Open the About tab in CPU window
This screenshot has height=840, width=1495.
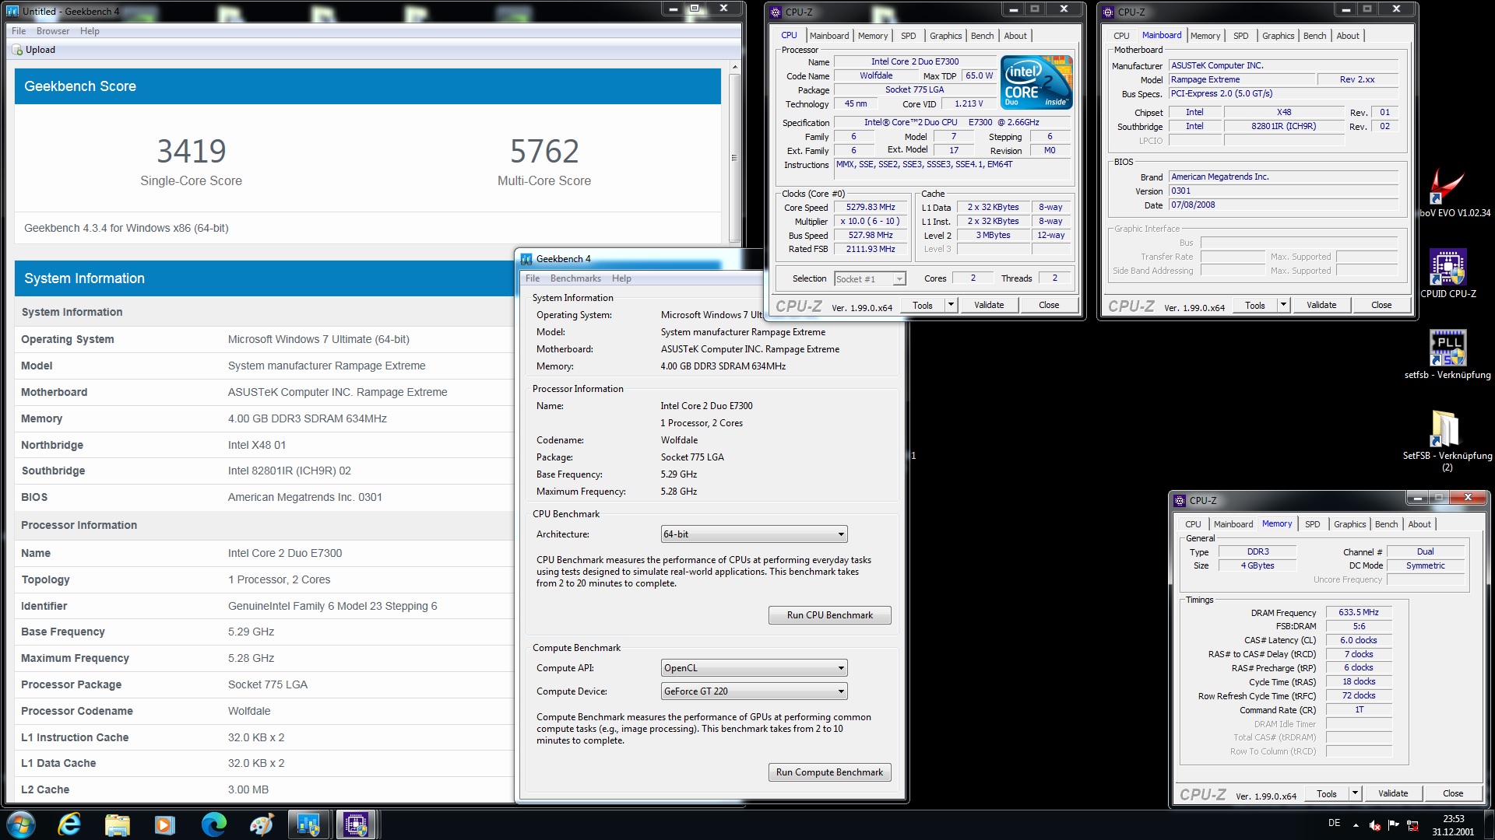(x=1015, y=36)
